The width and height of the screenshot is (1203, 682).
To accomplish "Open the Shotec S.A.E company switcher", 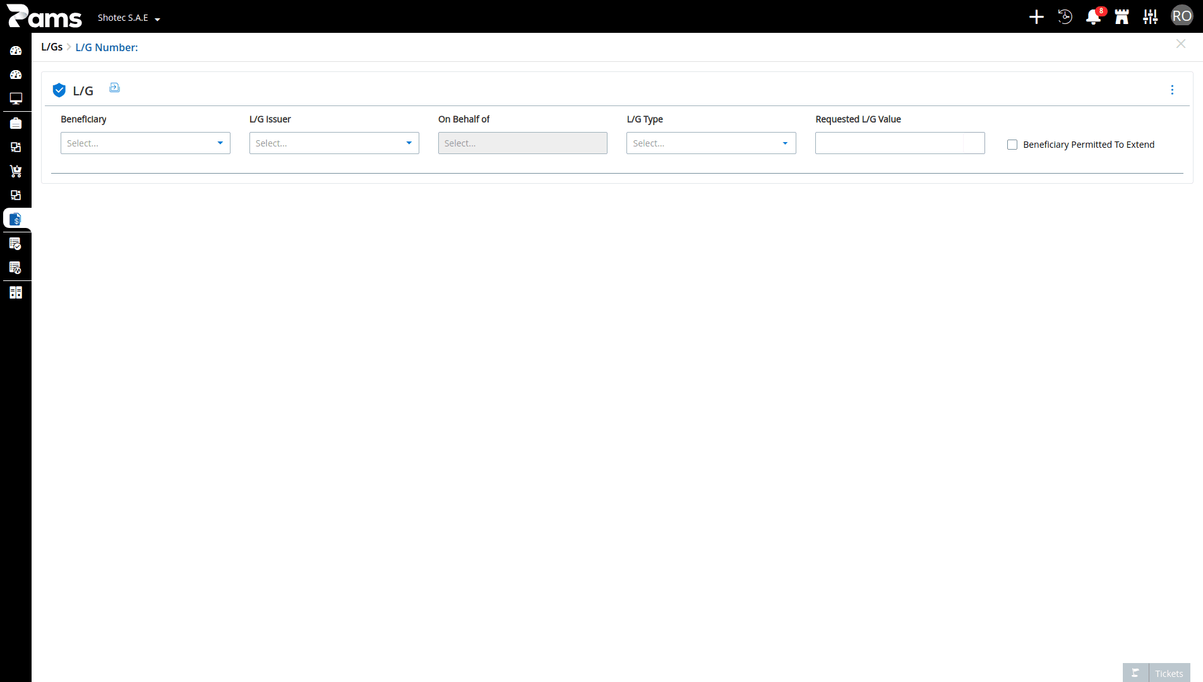I will click(129, 18).
